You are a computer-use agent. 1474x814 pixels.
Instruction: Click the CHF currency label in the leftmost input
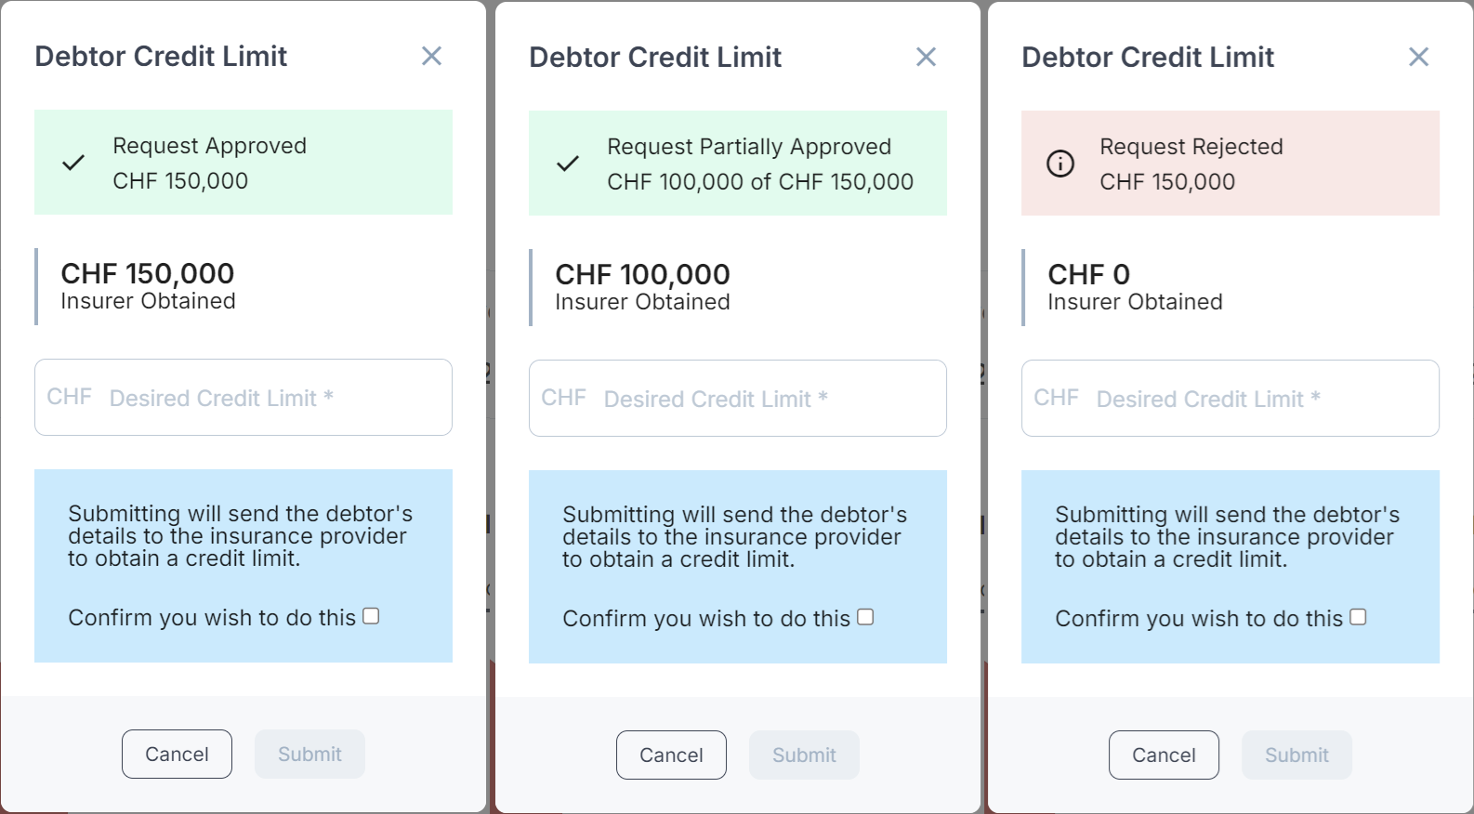tap(69, 398)
